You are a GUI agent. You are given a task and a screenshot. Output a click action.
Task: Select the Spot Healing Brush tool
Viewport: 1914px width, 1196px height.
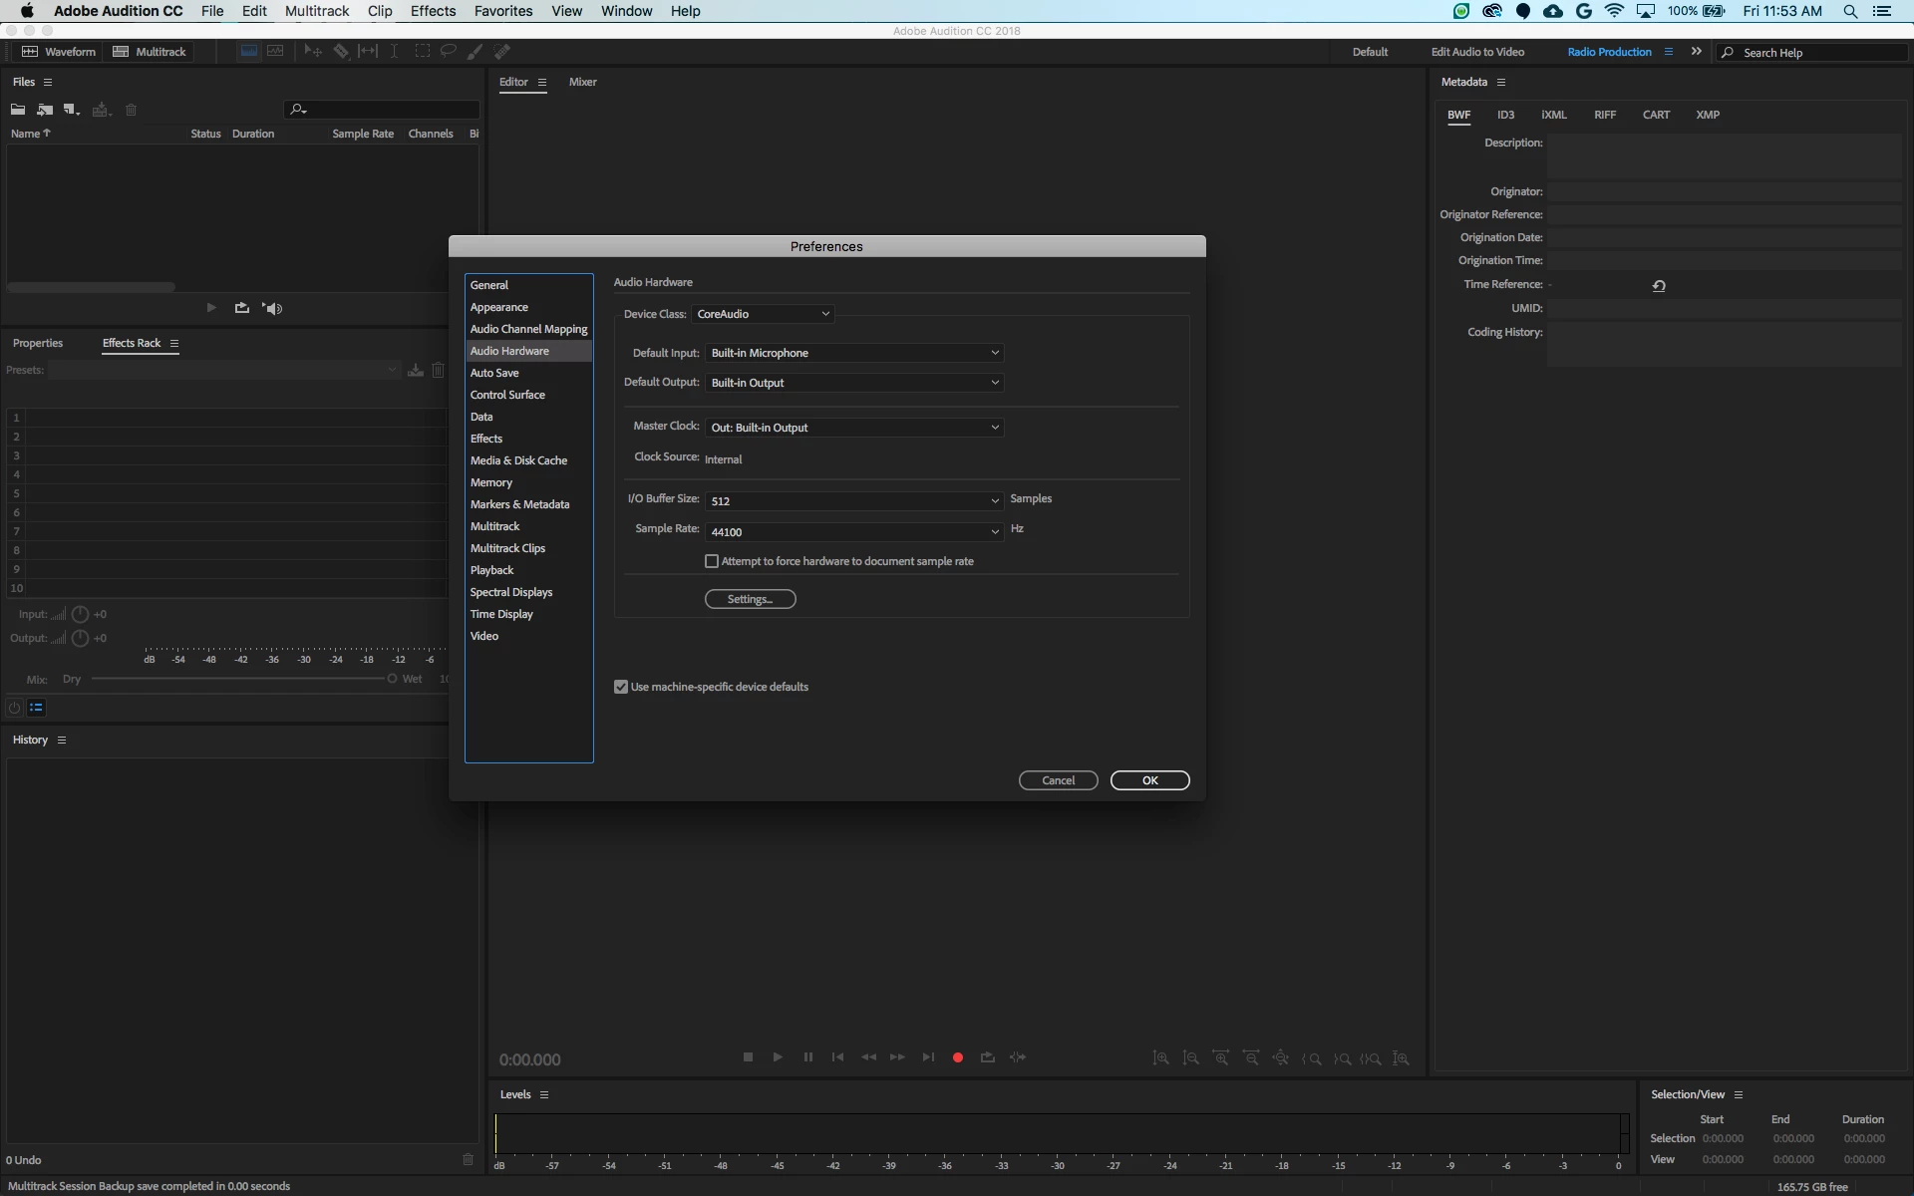pos(501,51)
